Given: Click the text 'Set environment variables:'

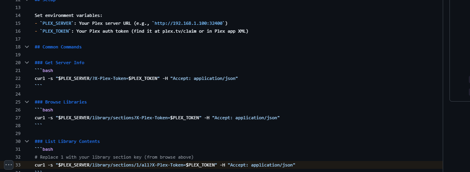Looking at the screenshot, I should point(69,15).
